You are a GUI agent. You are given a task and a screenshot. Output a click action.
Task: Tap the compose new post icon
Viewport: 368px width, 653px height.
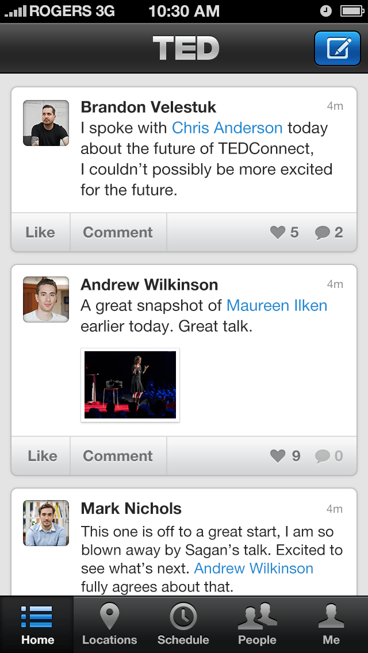(x=339, y=48)
